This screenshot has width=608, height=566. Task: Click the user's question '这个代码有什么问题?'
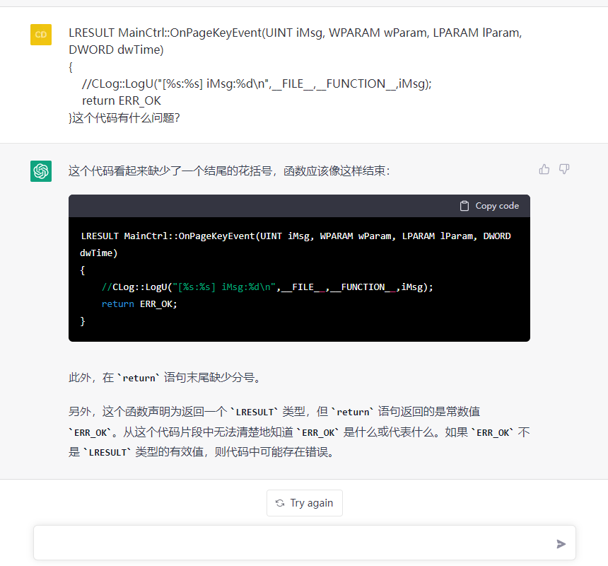[126, 118]
